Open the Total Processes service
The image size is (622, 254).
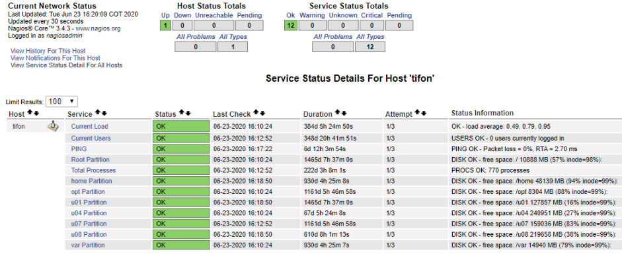94,170
